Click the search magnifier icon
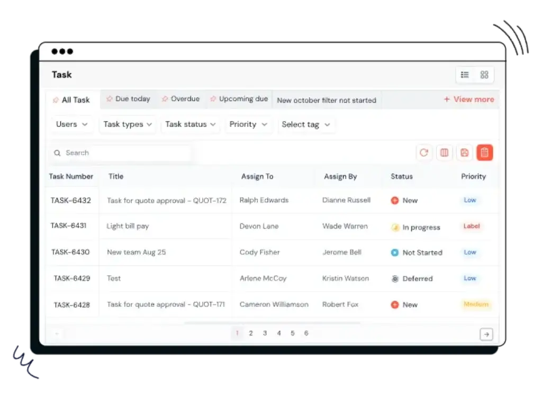Screen dimensions: 542x399 click(x=57, y=153)
